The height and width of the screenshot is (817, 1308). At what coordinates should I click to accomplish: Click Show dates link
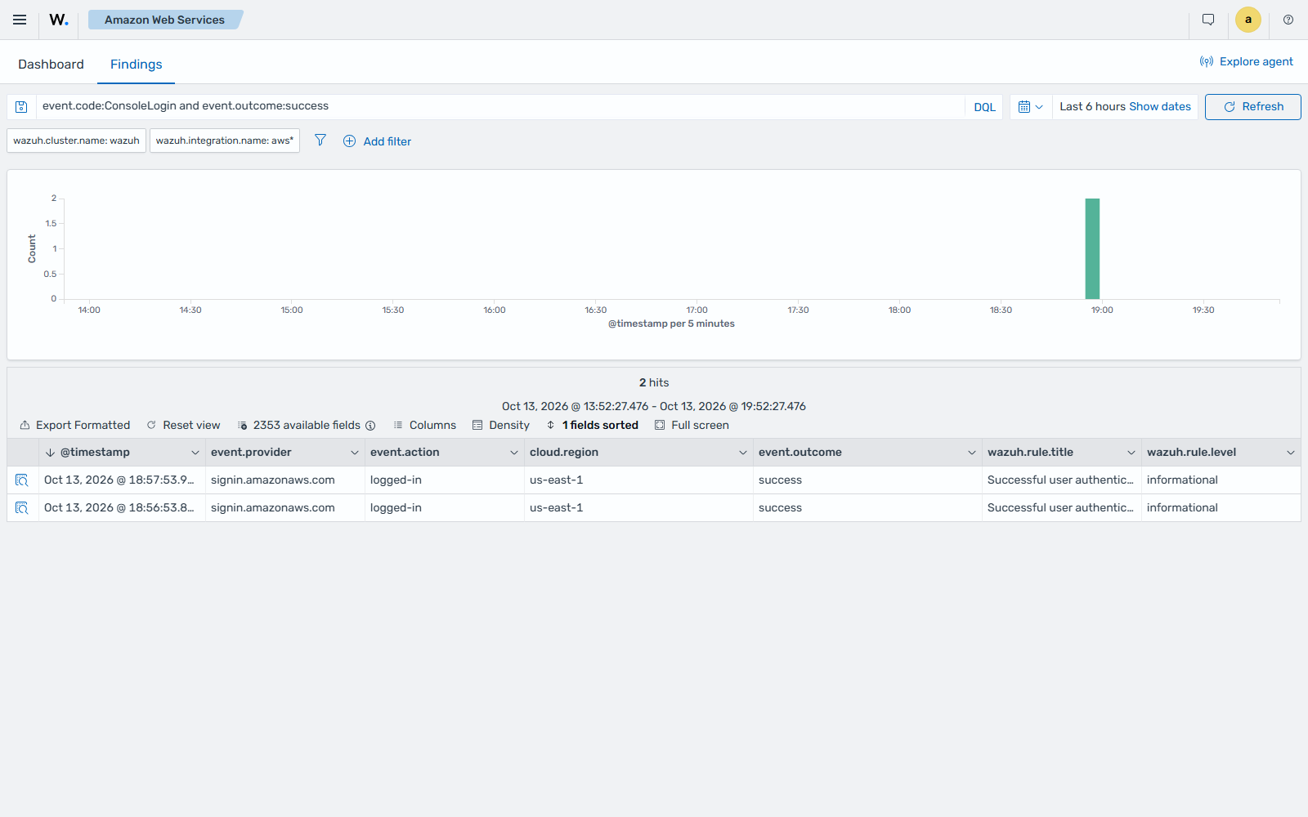point(1160,106)
